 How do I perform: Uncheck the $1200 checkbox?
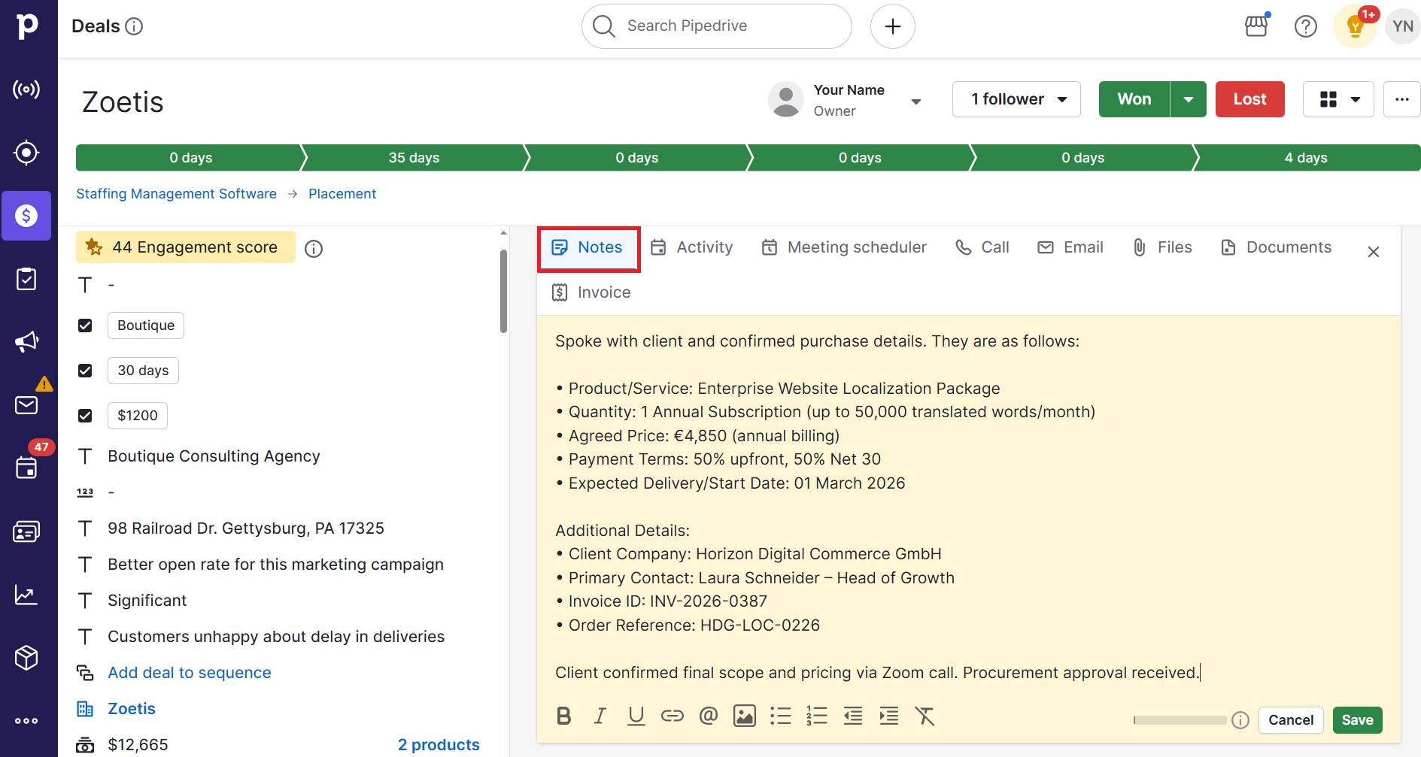(85, 416)
